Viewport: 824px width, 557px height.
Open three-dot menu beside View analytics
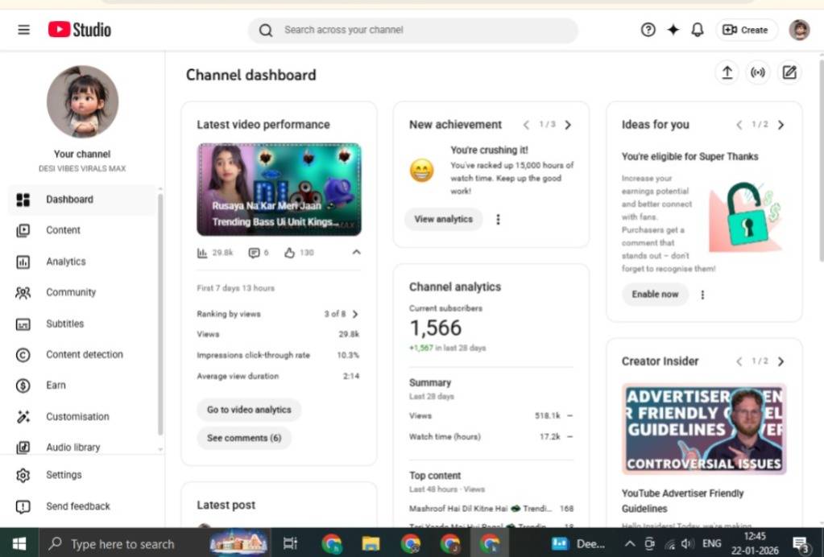pyautogui.click(x=498, y=219)
